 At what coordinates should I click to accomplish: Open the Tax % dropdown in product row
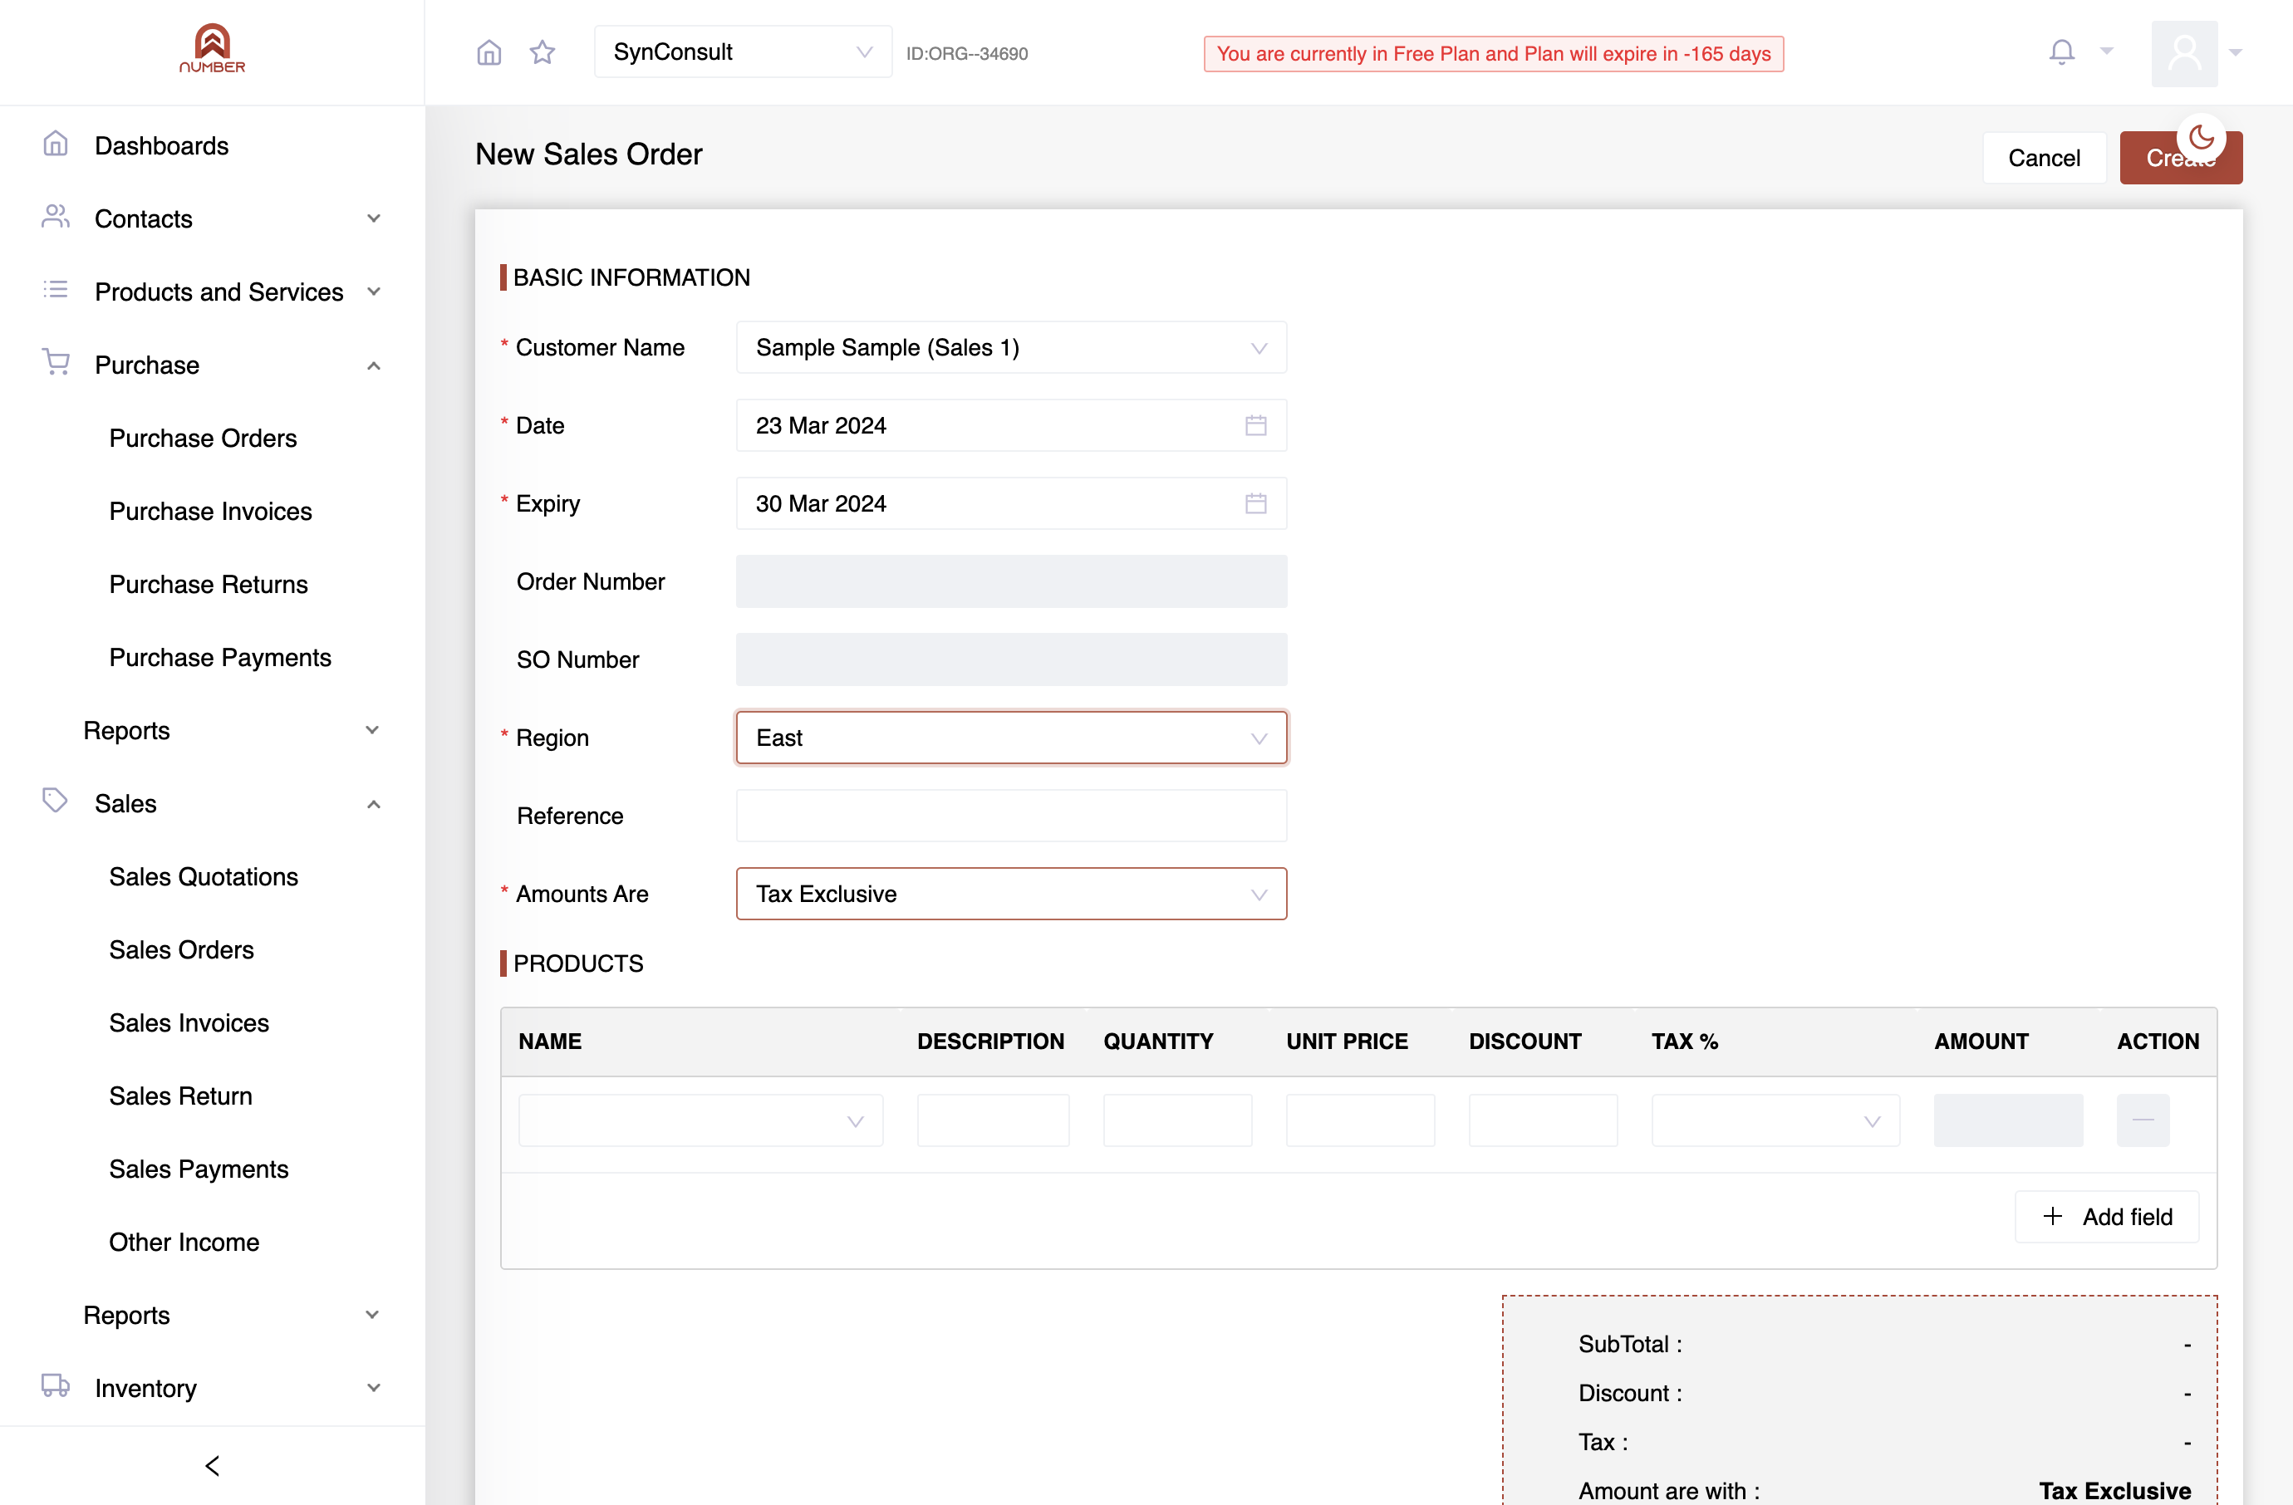(x=1775, y=1120)
